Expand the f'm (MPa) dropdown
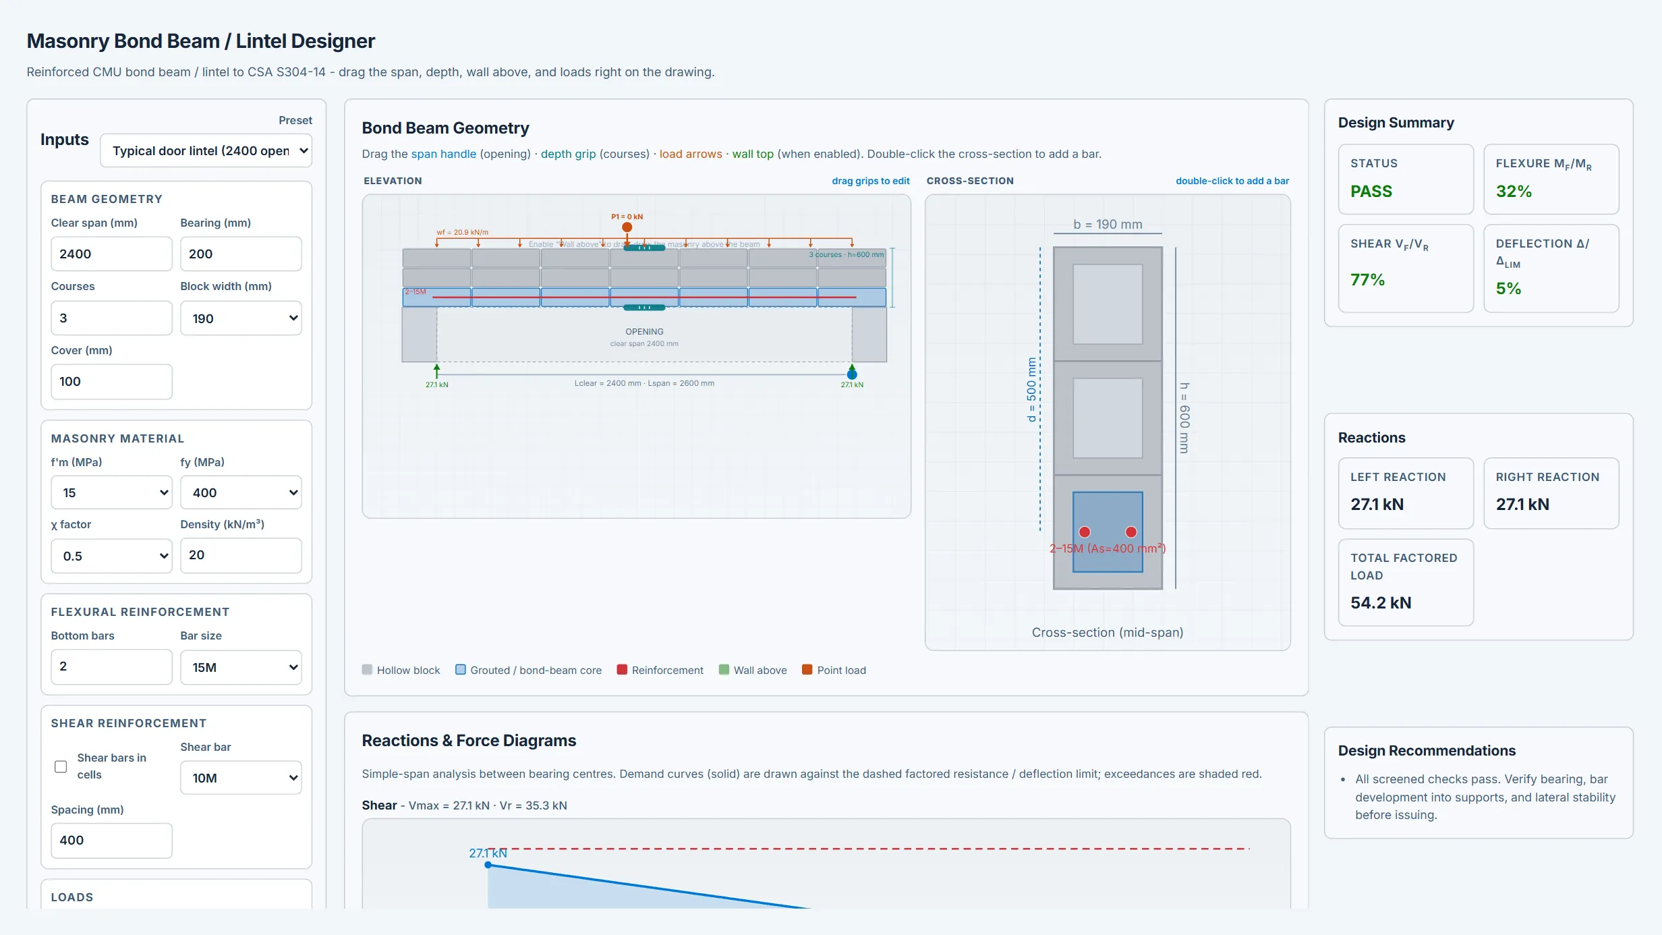This screenshot has height=935, width=1662. point(111,492)
